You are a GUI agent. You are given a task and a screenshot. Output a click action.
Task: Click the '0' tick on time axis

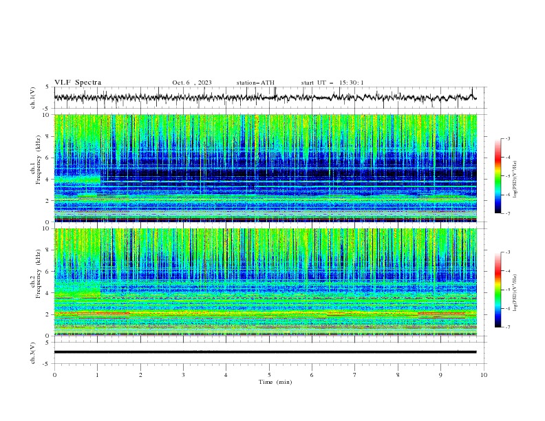tap(54, 375)
